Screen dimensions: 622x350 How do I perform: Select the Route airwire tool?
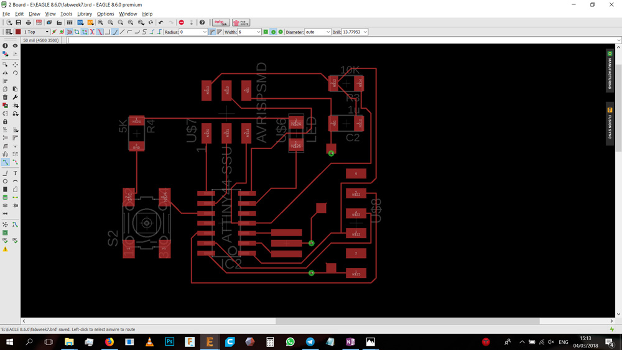click(x=5, y=162)
